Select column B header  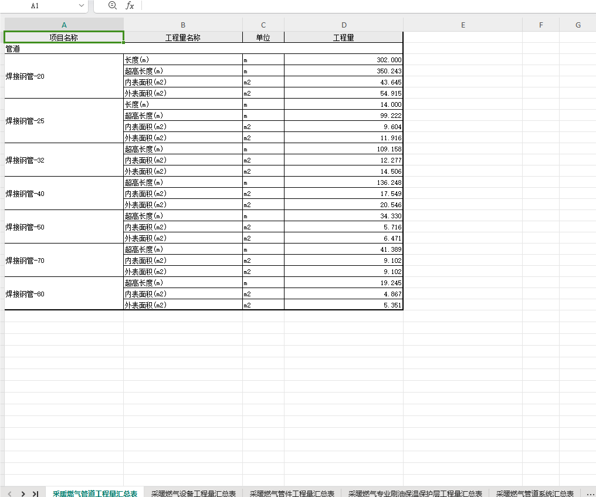183,25
